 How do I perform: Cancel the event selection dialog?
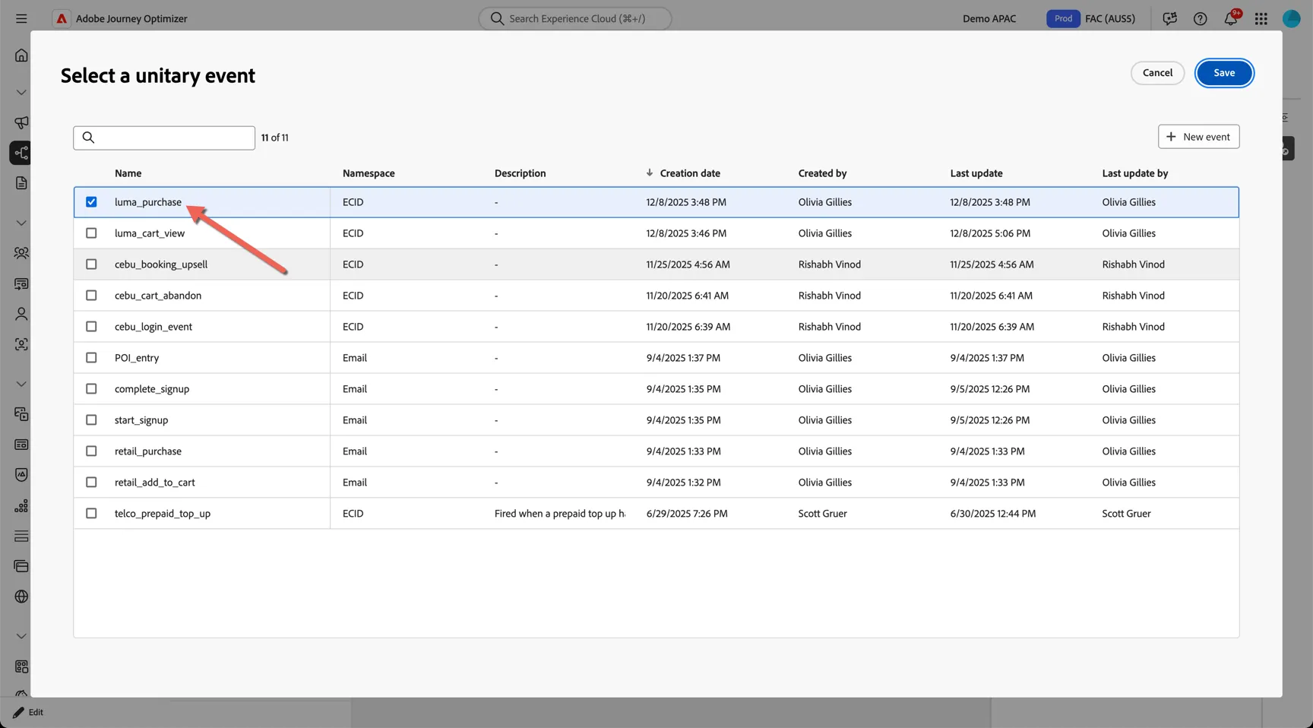[x=1157, y=73]
